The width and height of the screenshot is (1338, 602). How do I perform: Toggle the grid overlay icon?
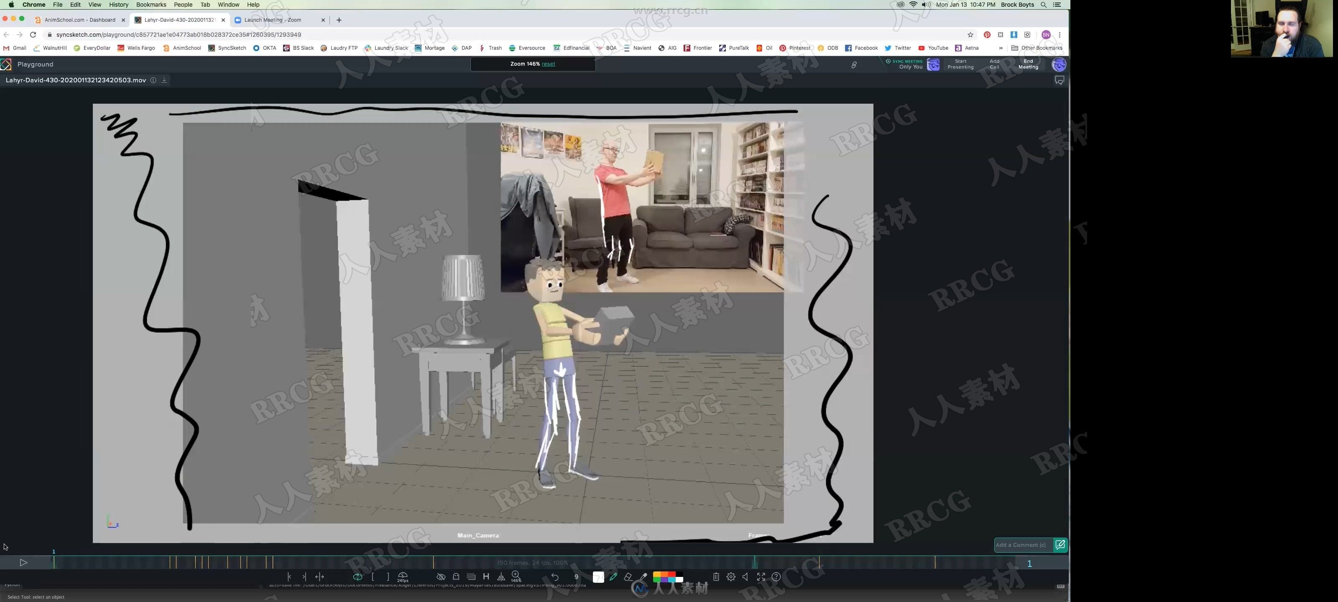click(471, 576)
